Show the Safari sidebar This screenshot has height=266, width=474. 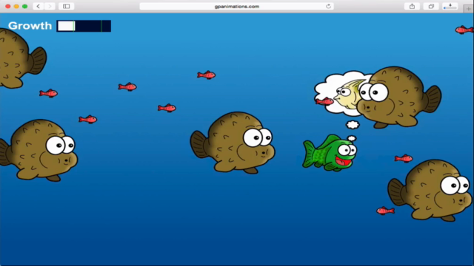click(x=66, y=7)
